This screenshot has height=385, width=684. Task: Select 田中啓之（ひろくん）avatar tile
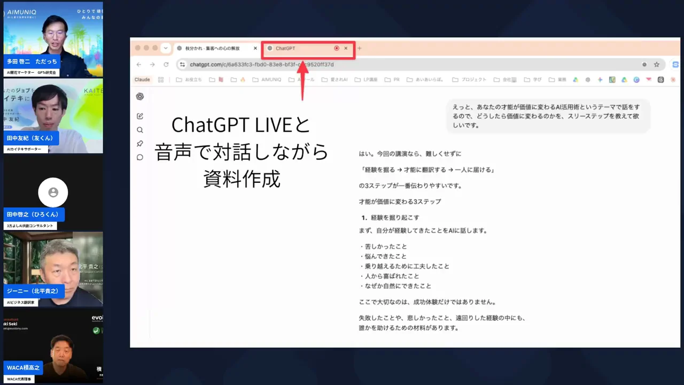53,192
